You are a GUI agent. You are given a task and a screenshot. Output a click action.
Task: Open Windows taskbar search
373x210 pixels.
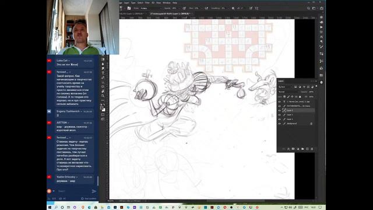56,208
